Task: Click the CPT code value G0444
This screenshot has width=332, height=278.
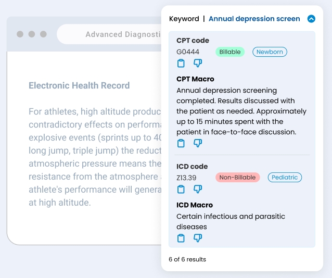Action: coord(188,52)
